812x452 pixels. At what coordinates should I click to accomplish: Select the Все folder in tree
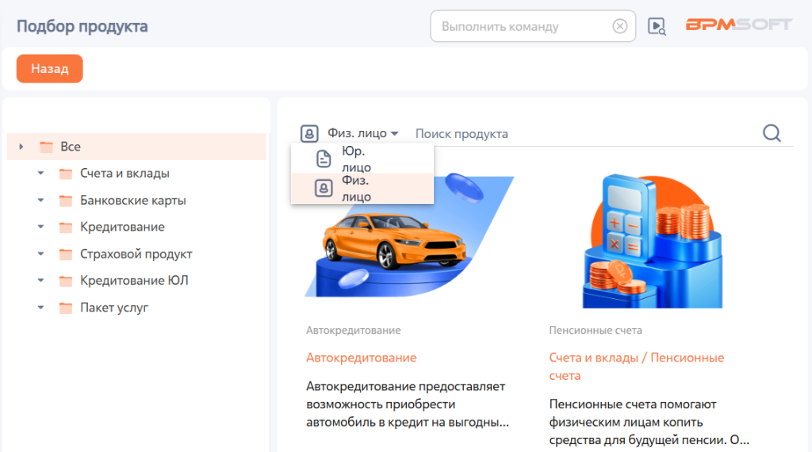coord(136,147)
